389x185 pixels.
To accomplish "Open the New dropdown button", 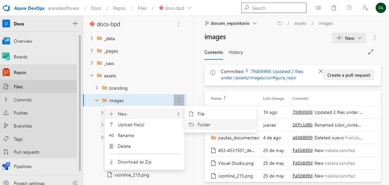I will (x=349, y=38).
